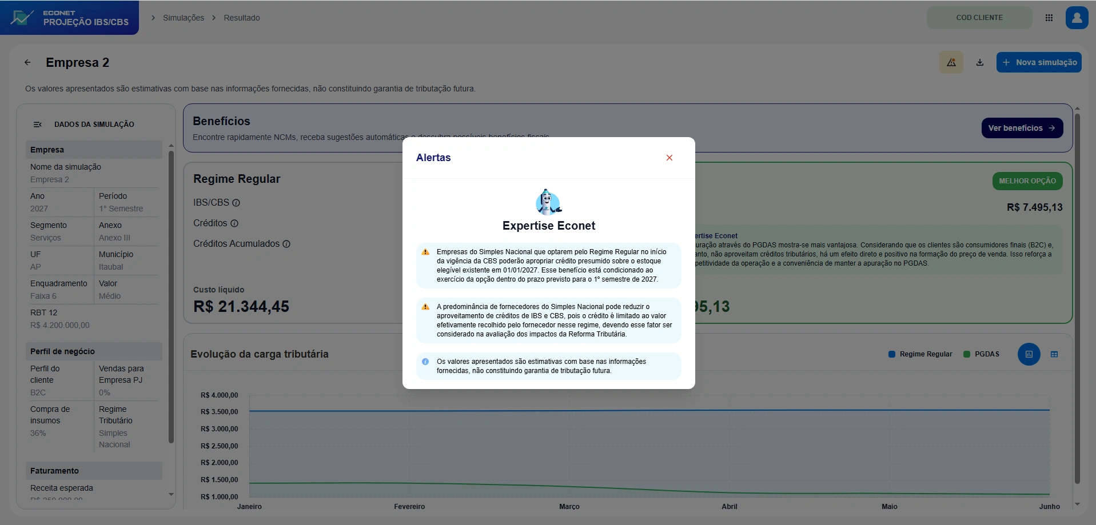Viewport: 1096px width, 525px height.
Task: Open the user profile avatar
Action: (1077, 18)
